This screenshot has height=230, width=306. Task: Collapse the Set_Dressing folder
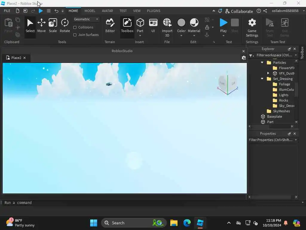[x=262, y=79]
